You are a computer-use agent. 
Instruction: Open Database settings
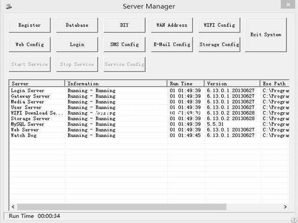click(x=77, y=25)
